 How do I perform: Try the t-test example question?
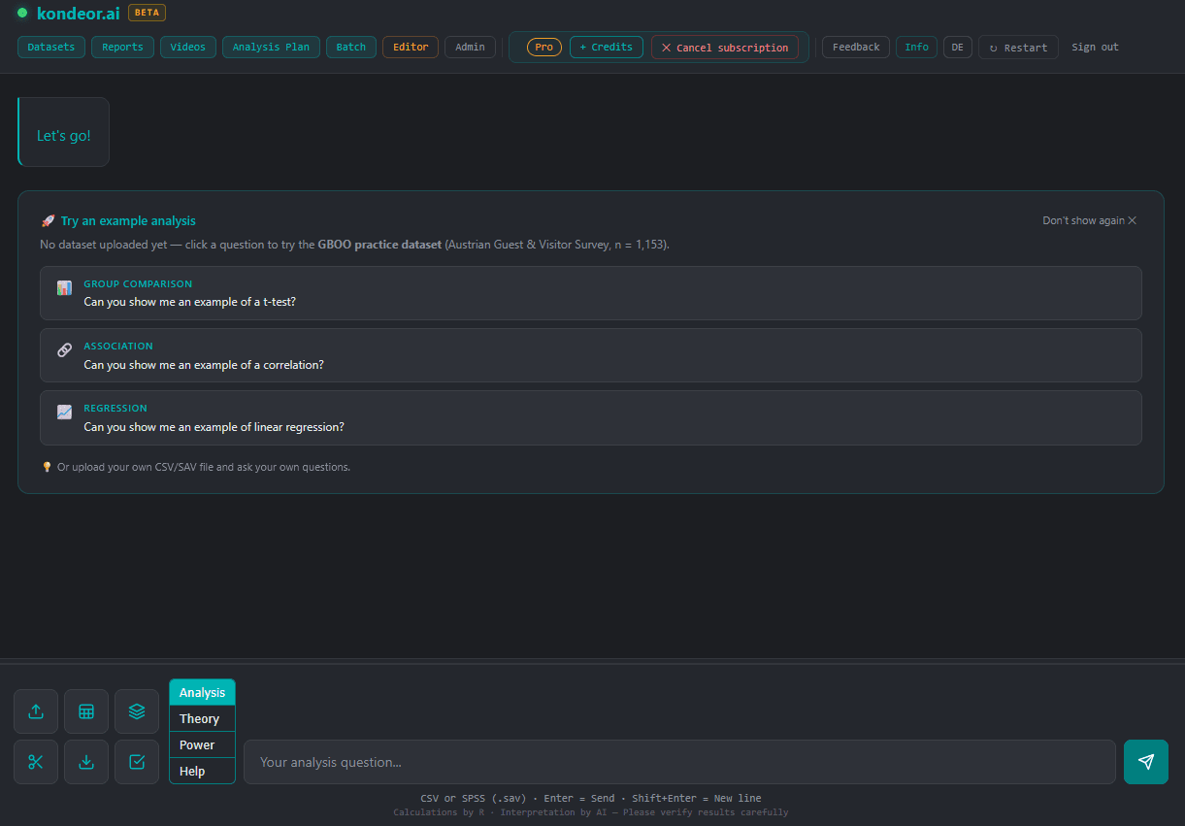click(591, 293)
